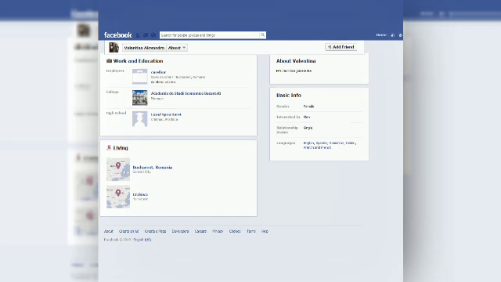
Task: Click the profile picture thumbnail
Action: (x=114, y=47)
